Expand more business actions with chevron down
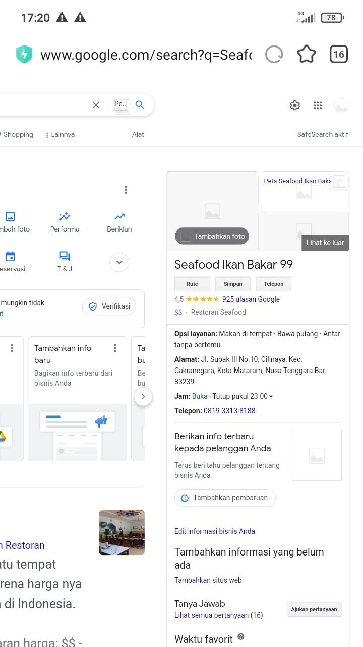Image resolution: width=363 pixels, height=647 pixels. click(119, 262)
